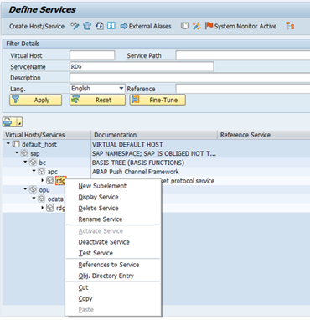
Task: Click BASIS TREE (BASIS FUNCTIONS) text
Action: 138,163
